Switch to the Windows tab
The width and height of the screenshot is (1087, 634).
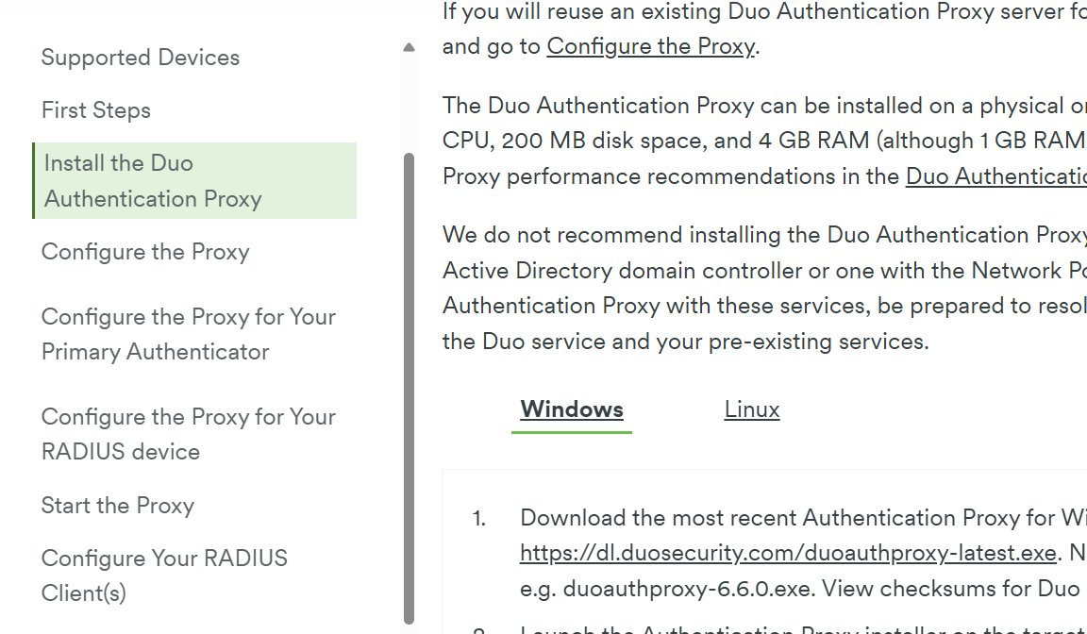click(x=572, y=409)
